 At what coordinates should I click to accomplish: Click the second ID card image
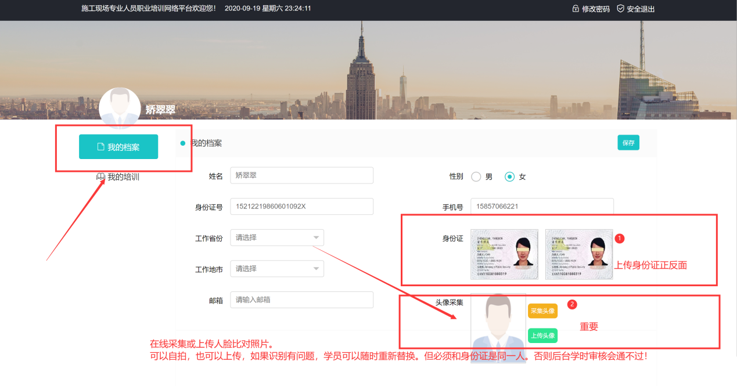578,254
